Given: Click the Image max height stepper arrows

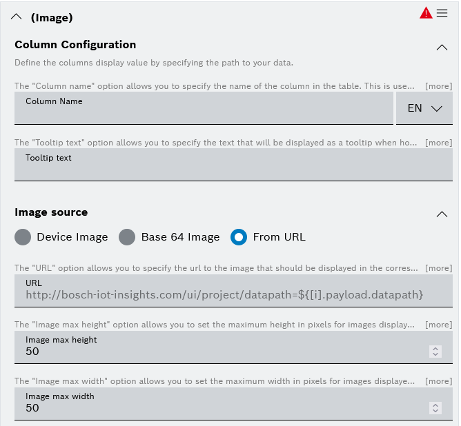Looking at the screenshot, I should 435,352.
